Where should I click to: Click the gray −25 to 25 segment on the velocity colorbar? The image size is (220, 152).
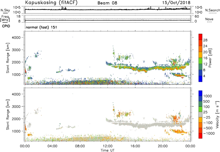click(200, 115)
